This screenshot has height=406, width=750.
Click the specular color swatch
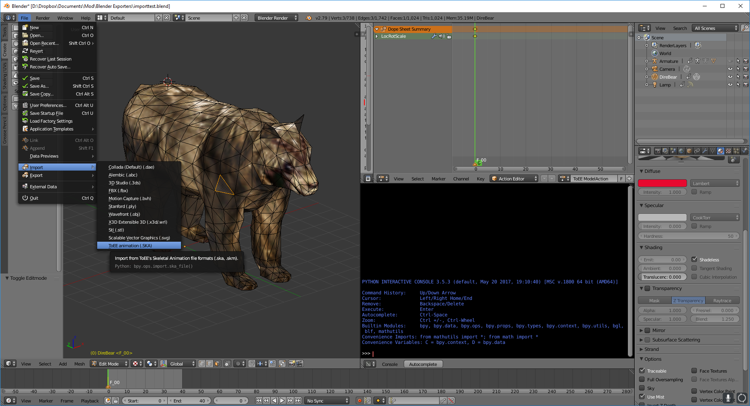pos(662,217)
